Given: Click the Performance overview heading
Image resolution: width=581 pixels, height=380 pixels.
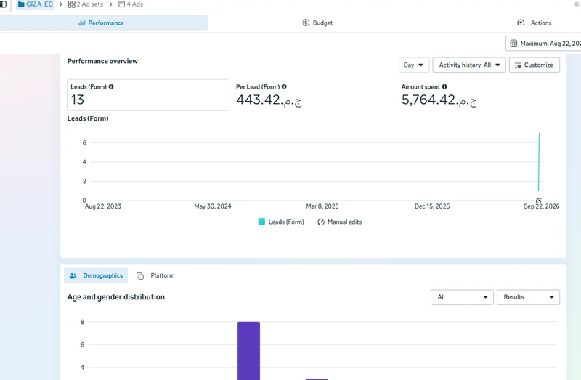Looking at the screenshot, I should pyautogui.click(x=102, y=61).
